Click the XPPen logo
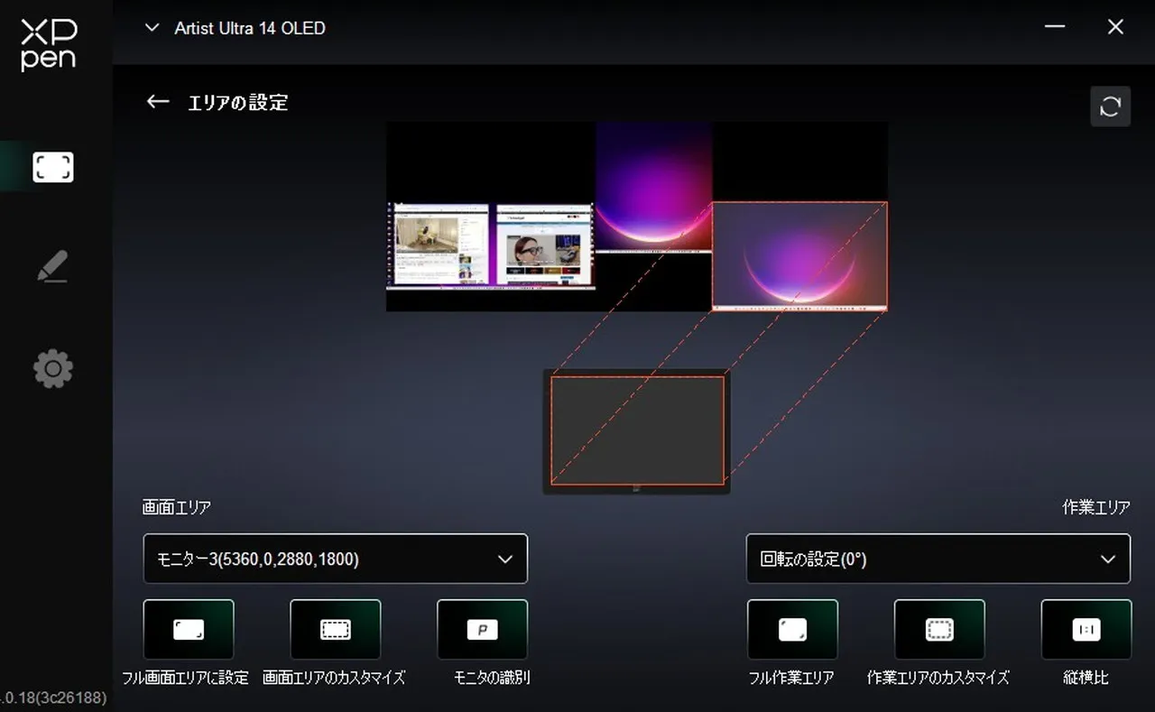 pyautogui.click(x=49, y=43)
